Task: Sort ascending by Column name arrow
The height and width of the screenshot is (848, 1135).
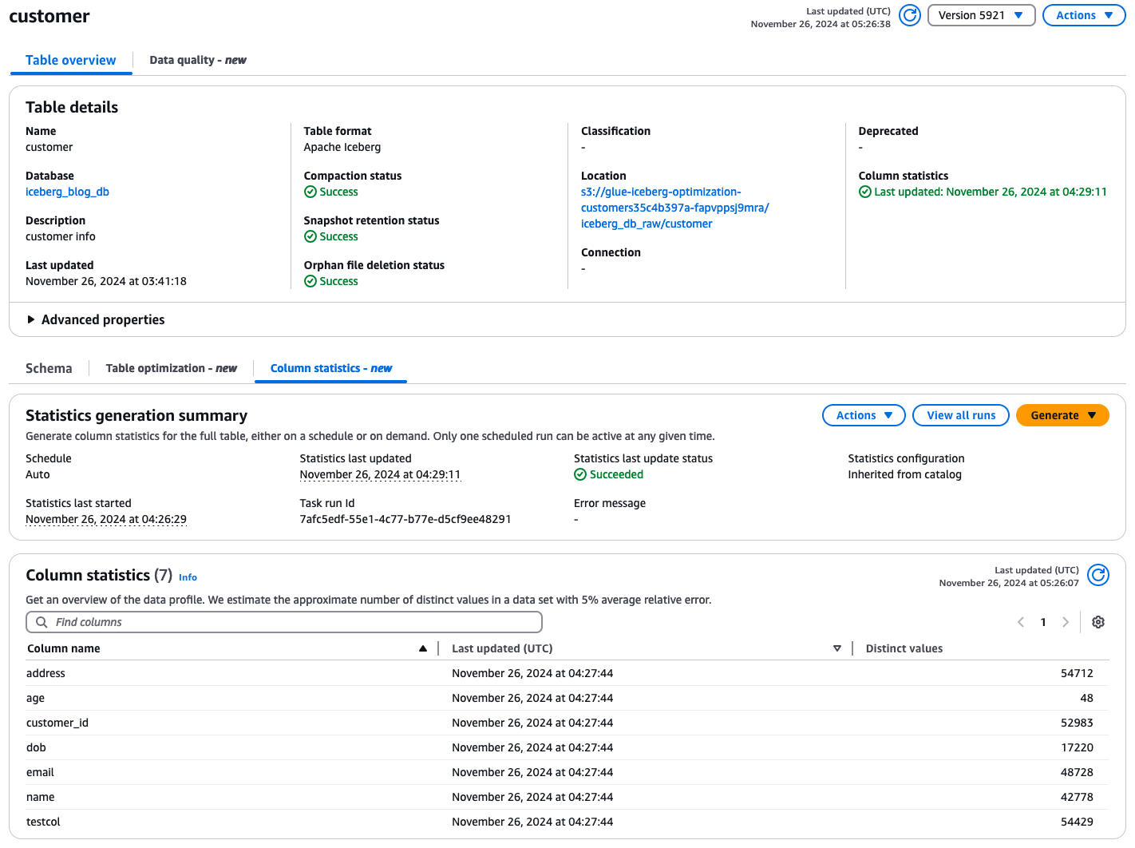Action: click(423, 648)
